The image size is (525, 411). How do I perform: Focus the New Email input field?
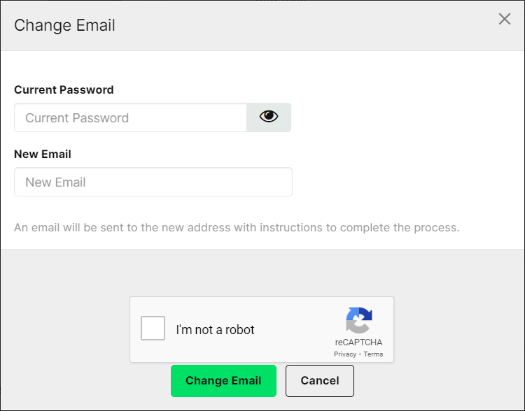pos(153,182)
